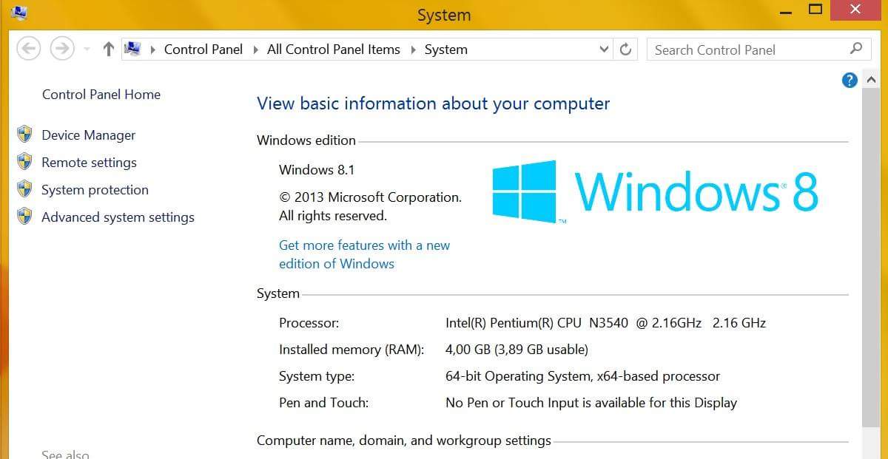Click the vertical scrollbar up arrow
The width and height of the screenshot is (888, 459).
tap(871, 80)
